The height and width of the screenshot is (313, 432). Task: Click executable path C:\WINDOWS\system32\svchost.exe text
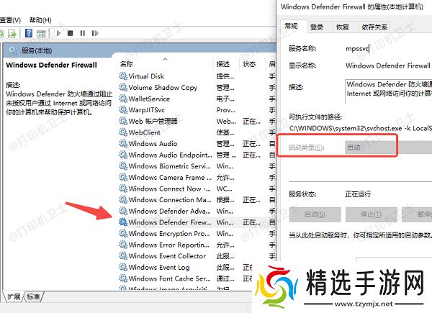(x=361, y=128)
